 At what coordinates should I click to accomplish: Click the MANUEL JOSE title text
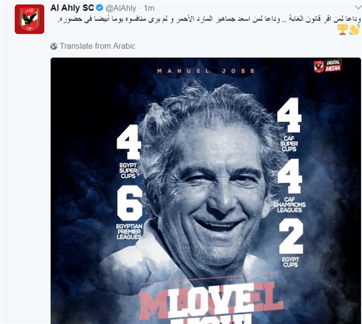coord(206,71)
